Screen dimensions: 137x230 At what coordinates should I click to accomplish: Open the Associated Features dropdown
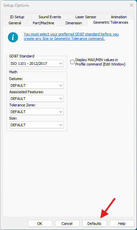point(36,99)
